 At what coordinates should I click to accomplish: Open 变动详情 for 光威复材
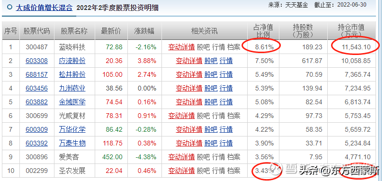coord(181,116)
